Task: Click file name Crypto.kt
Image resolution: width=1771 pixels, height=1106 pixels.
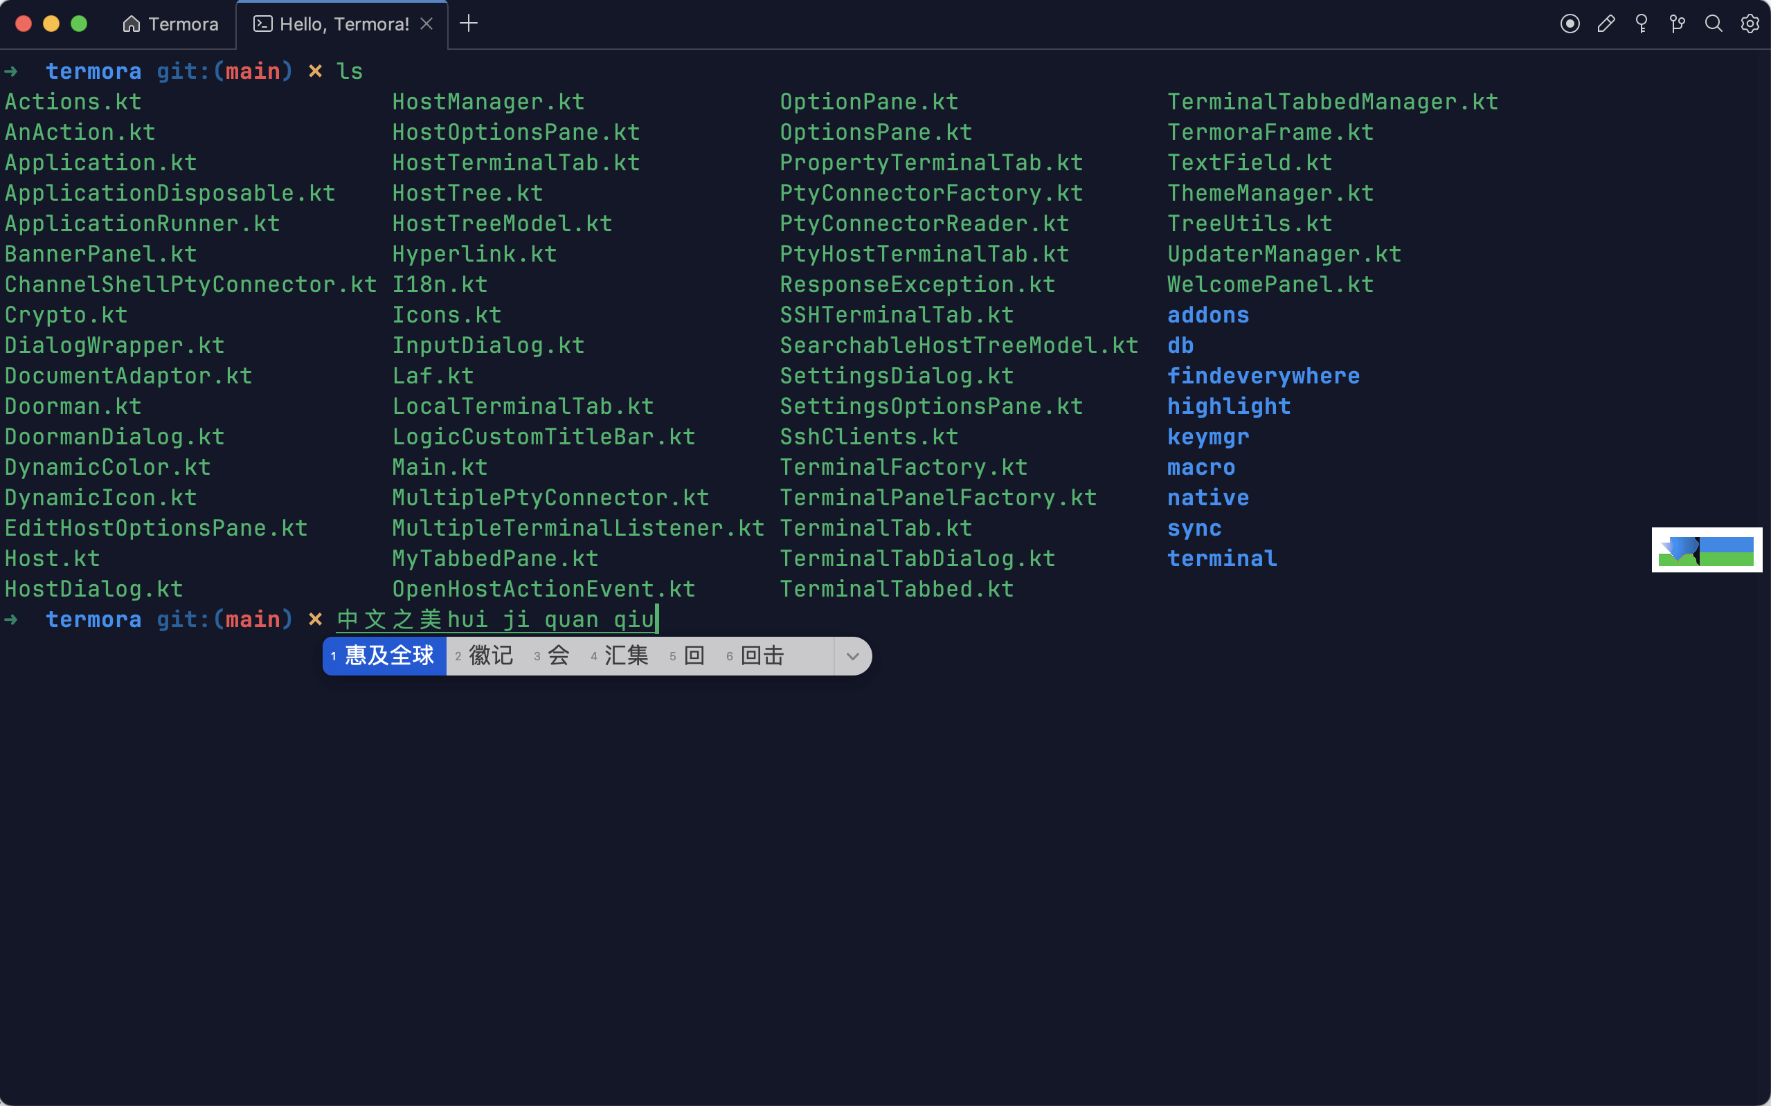Action: (66, 316)
